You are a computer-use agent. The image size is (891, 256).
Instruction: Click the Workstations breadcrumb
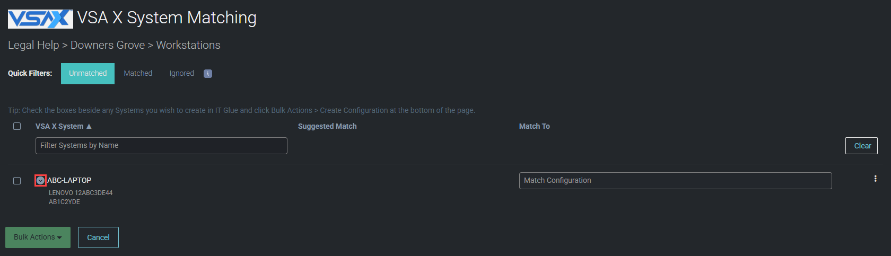click(188, 45)
